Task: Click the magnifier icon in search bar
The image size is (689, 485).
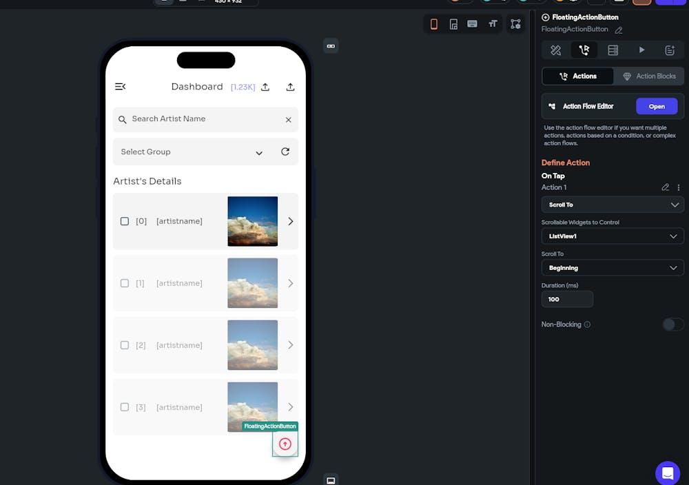Action: [x=122, y=119]
